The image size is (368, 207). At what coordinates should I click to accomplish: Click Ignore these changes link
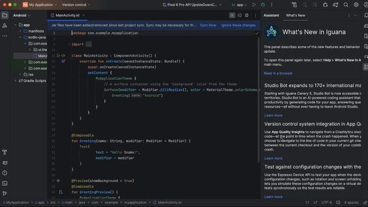(x=238, y=25)
